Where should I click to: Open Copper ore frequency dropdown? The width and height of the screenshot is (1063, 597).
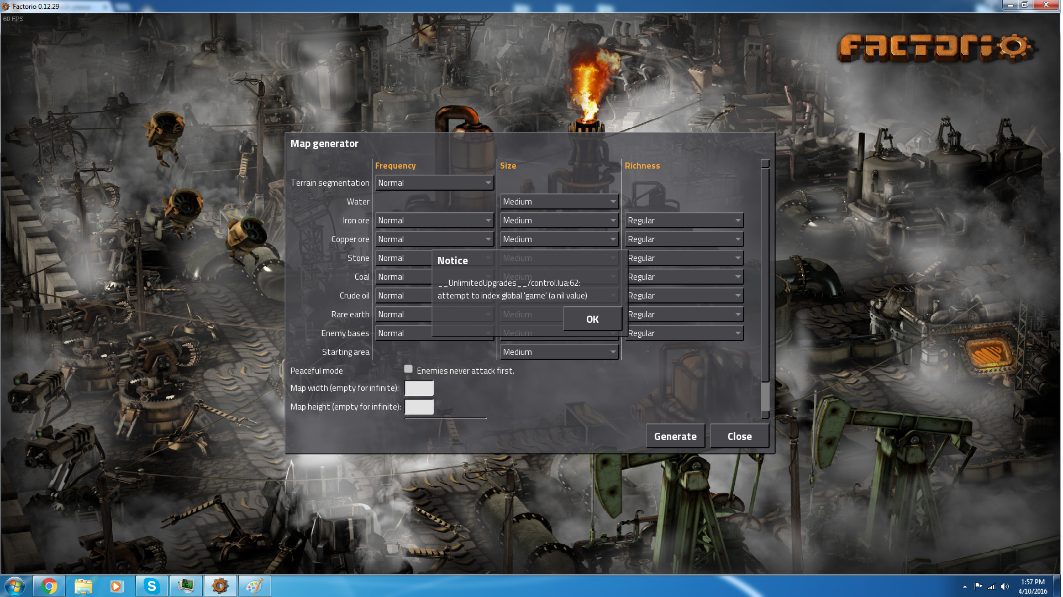(x=435, y=239)
